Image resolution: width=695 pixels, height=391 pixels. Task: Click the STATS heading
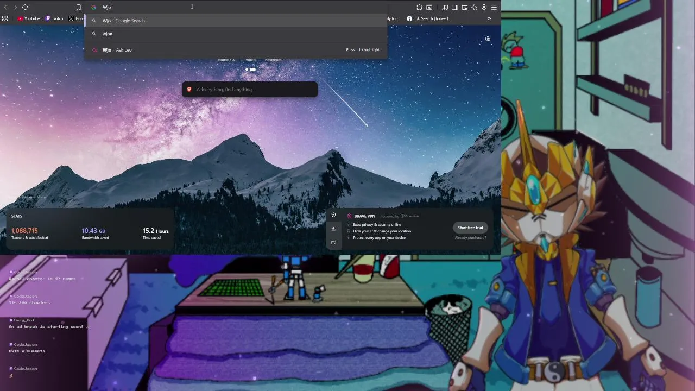16,216
